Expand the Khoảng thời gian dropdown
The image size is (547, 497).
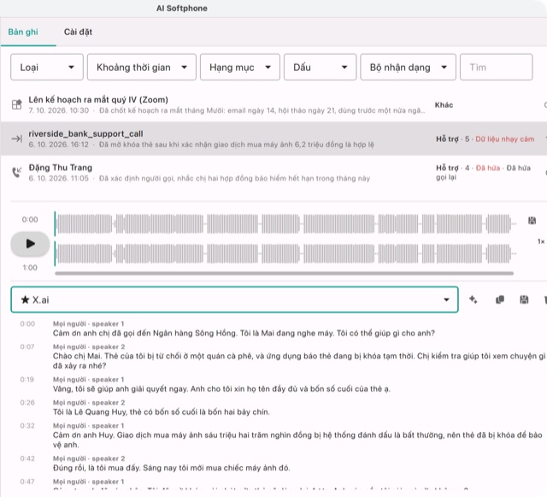point(142,67)
